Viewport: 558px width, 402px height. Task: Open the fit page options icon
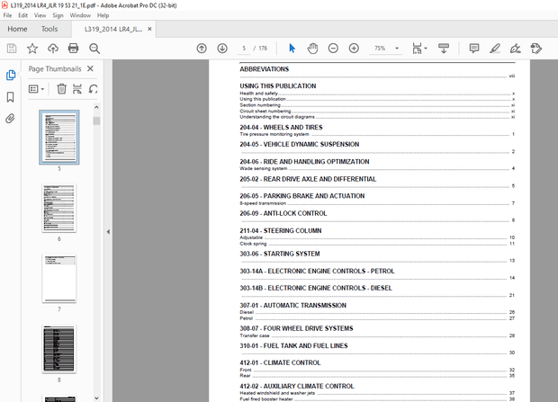coord(419,49)
